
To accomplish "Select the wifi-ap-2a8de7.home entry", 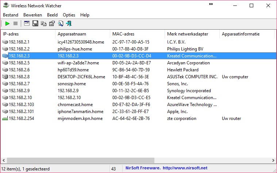I will pos(78,63).
